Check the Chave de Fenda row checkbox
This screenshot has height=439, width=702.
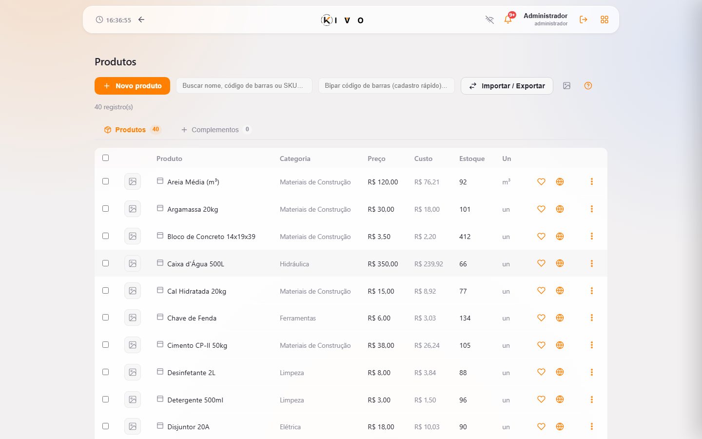click(105, 318)
